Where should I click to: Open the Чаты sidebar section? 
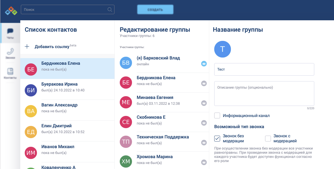coord(10,33)
